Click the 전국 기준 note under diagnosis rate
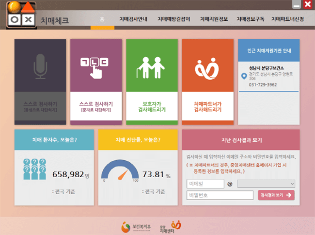 [154, 191]
